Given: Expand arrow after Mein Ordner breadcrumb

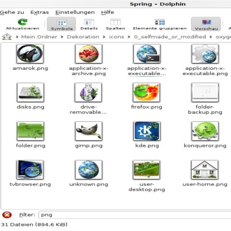Looking at the screenshot, I should 62,37.
